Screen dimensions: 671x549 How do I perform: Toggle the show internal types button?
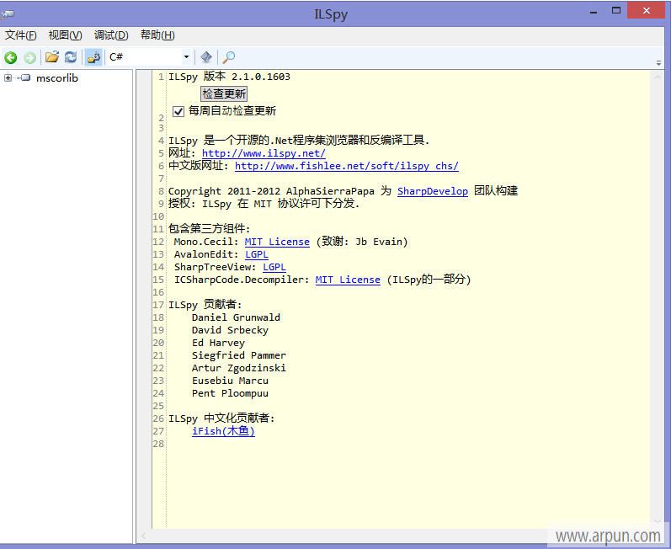[x=93, y=57]
